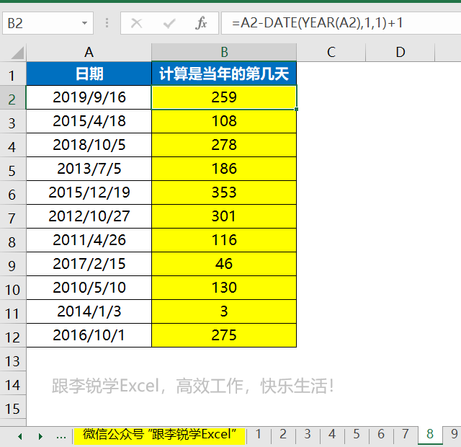Viewport: 461px width, 447px height.
Task: Select cell with value 259
Action: 224,97
